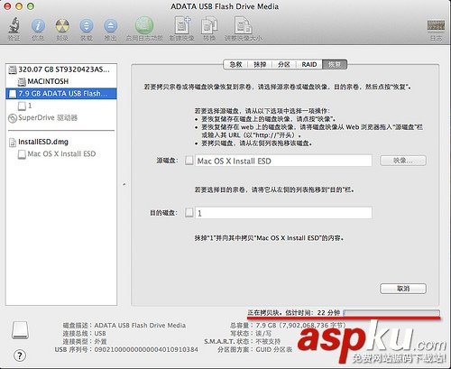Click the Eject (推出) toolbar icon
Image resolution: width=451 pixels, height=369 pixels.
pyautogui.click(x=110, y=26)
